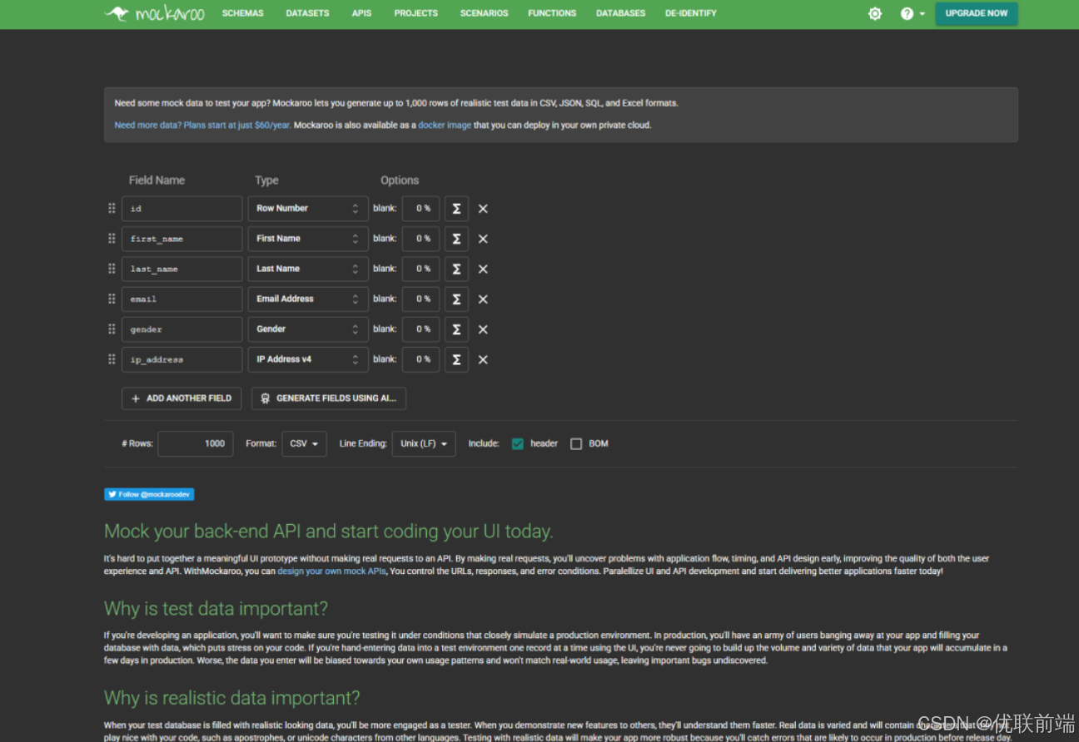Edit the gender field name input
The width and height of the screenshot is (1079, 742).
[182, 329]
